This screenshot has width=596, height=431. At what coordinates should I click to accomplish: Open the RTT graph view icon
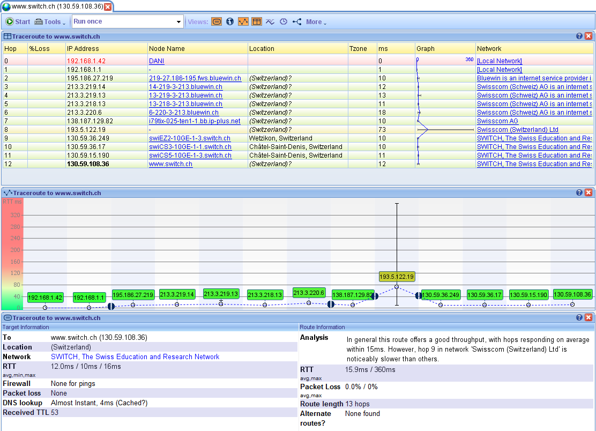[243, 21]
